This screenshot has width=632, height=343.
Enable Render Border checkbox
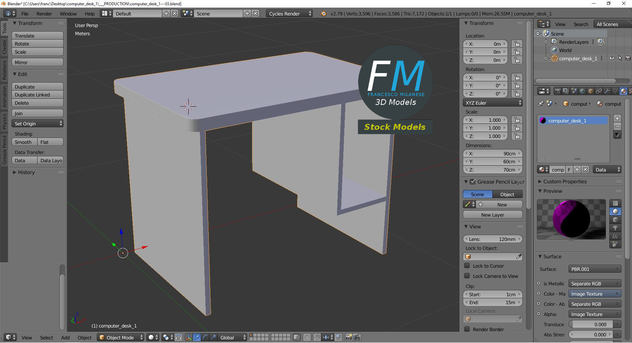coord(467,329)
